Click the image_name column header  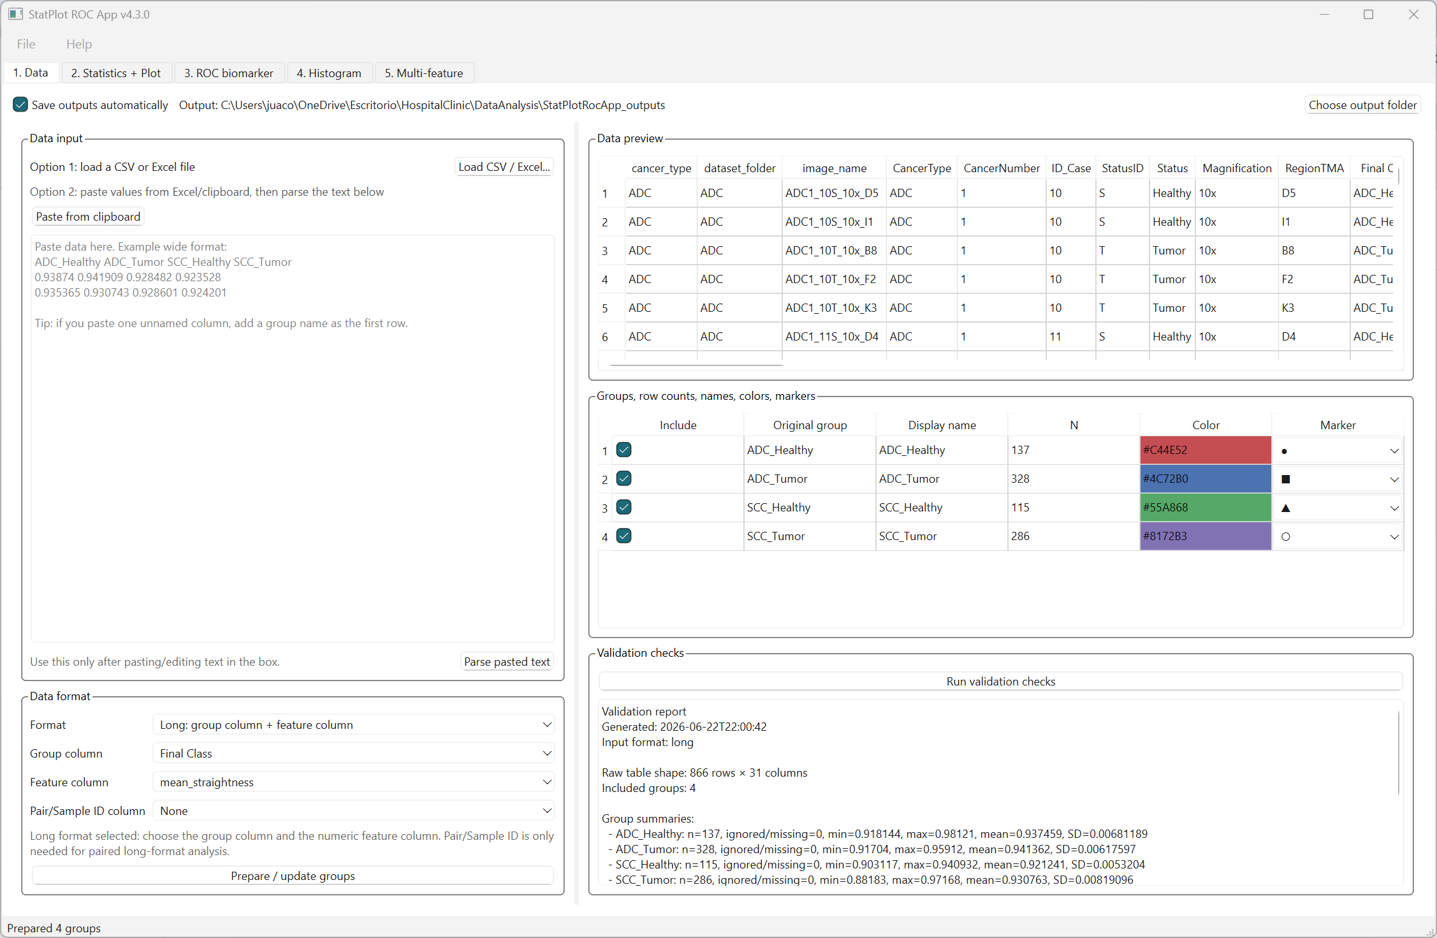pos(834,168)
